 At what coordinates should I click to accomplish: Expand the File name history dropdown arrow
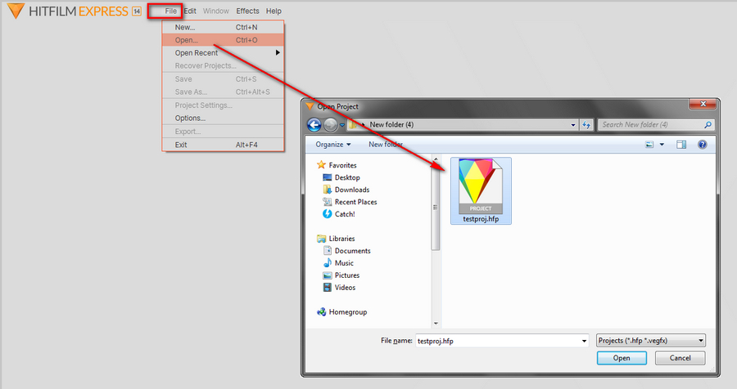583,341
